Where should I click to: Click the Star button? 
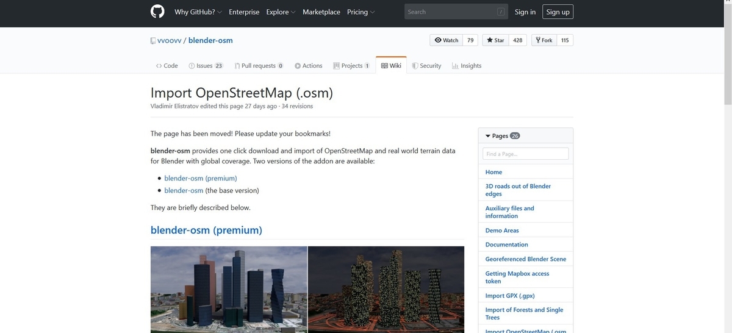tap(495, 40)
